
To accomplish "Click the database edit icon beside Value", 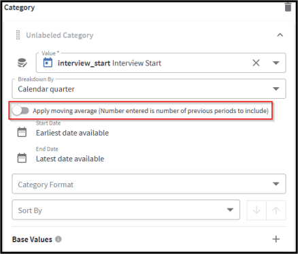I will [22, 63].
